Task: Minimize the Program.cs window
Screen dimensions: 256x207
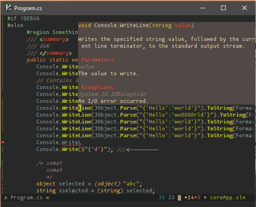Action: [203, 8]
